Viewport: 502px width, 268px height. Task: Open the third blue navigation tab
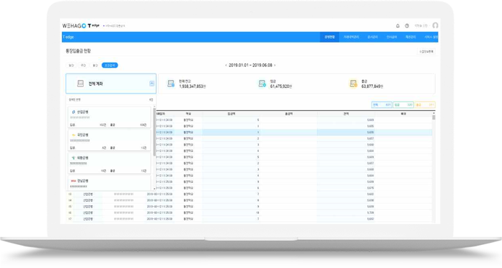pos(372,37)
